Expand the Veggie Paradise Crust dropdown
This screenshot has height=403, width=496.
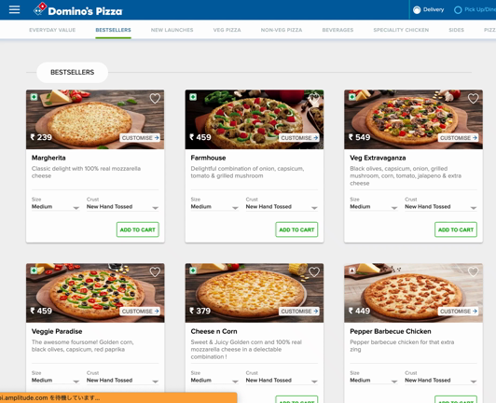(x=122, y=381)
